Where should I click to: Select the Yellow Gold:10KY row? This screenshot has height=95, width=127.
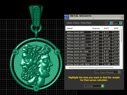tap(92, 36)
